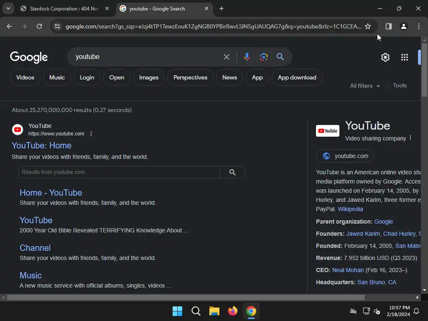Reload the current page

click(x=39, y=26)
